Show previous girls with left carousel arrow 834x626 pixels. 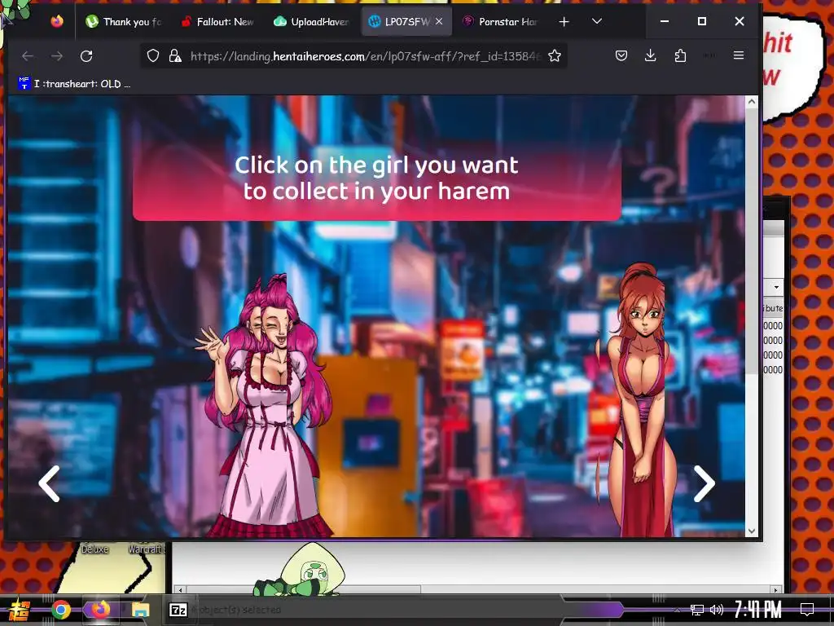[x=50, y=484]
